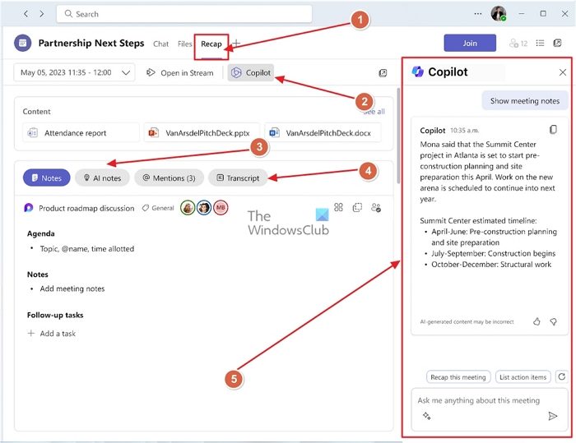Send the message with the arrow icon
The image size is (576, 443).
552,416
